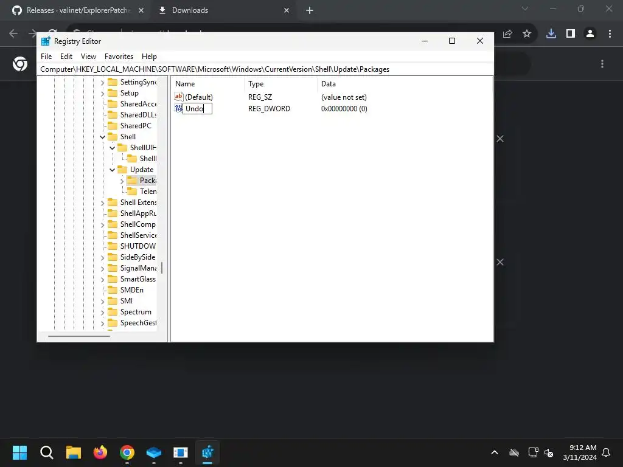Toggle the Chrome side panel icon
Screen dimensions: 623x467
pos(571,34)
